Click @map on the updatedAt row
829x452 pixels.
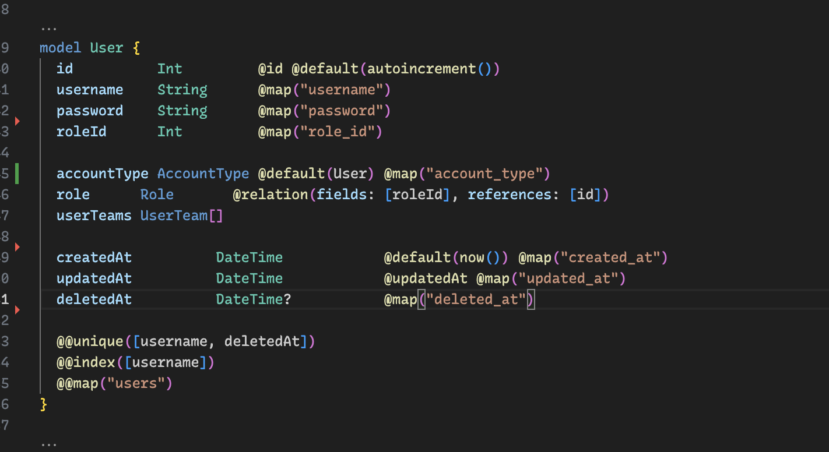[493, 278]
